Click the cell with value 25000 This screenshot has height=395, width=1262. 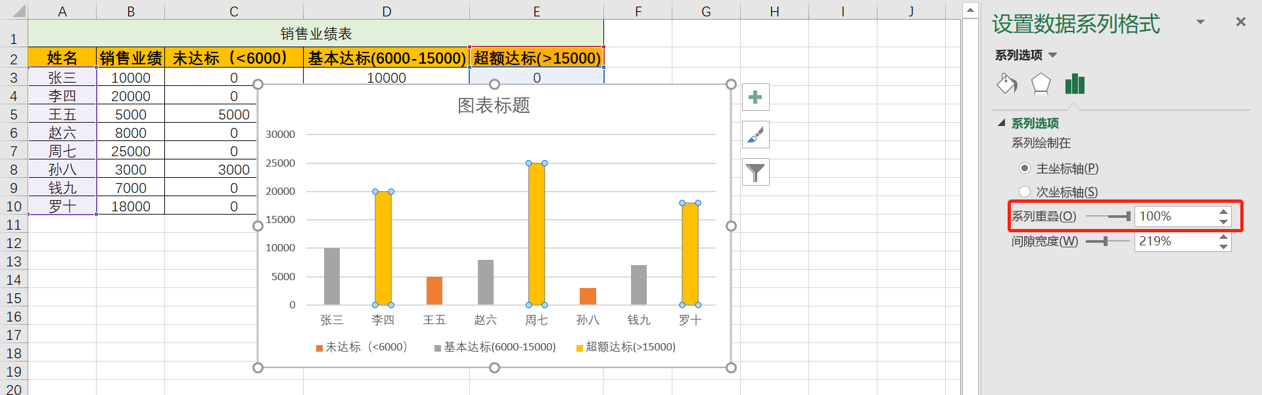[131, 151]
